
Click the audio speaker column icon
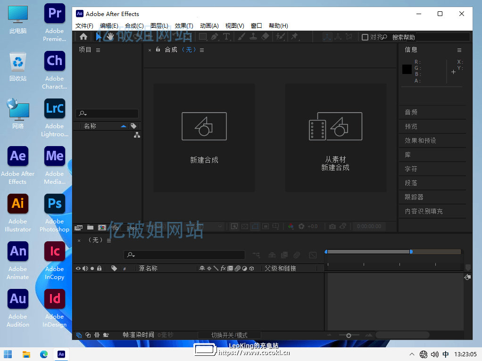pyautogui.click(x=85, y=269)
